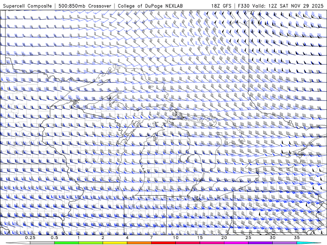Select the magenta 20–25 color bar segment
This screenshot has height=245, width=327.
coord(236,243)
